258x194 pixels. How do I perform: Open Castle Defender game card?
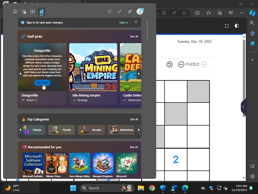(131, 67)
